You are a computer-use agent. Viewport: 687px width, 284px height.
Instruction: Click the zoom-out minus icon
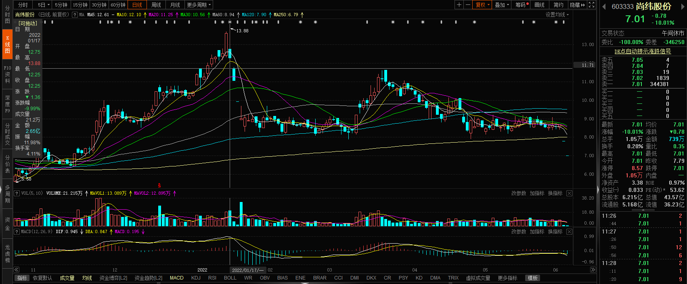(x=468, y=5)
